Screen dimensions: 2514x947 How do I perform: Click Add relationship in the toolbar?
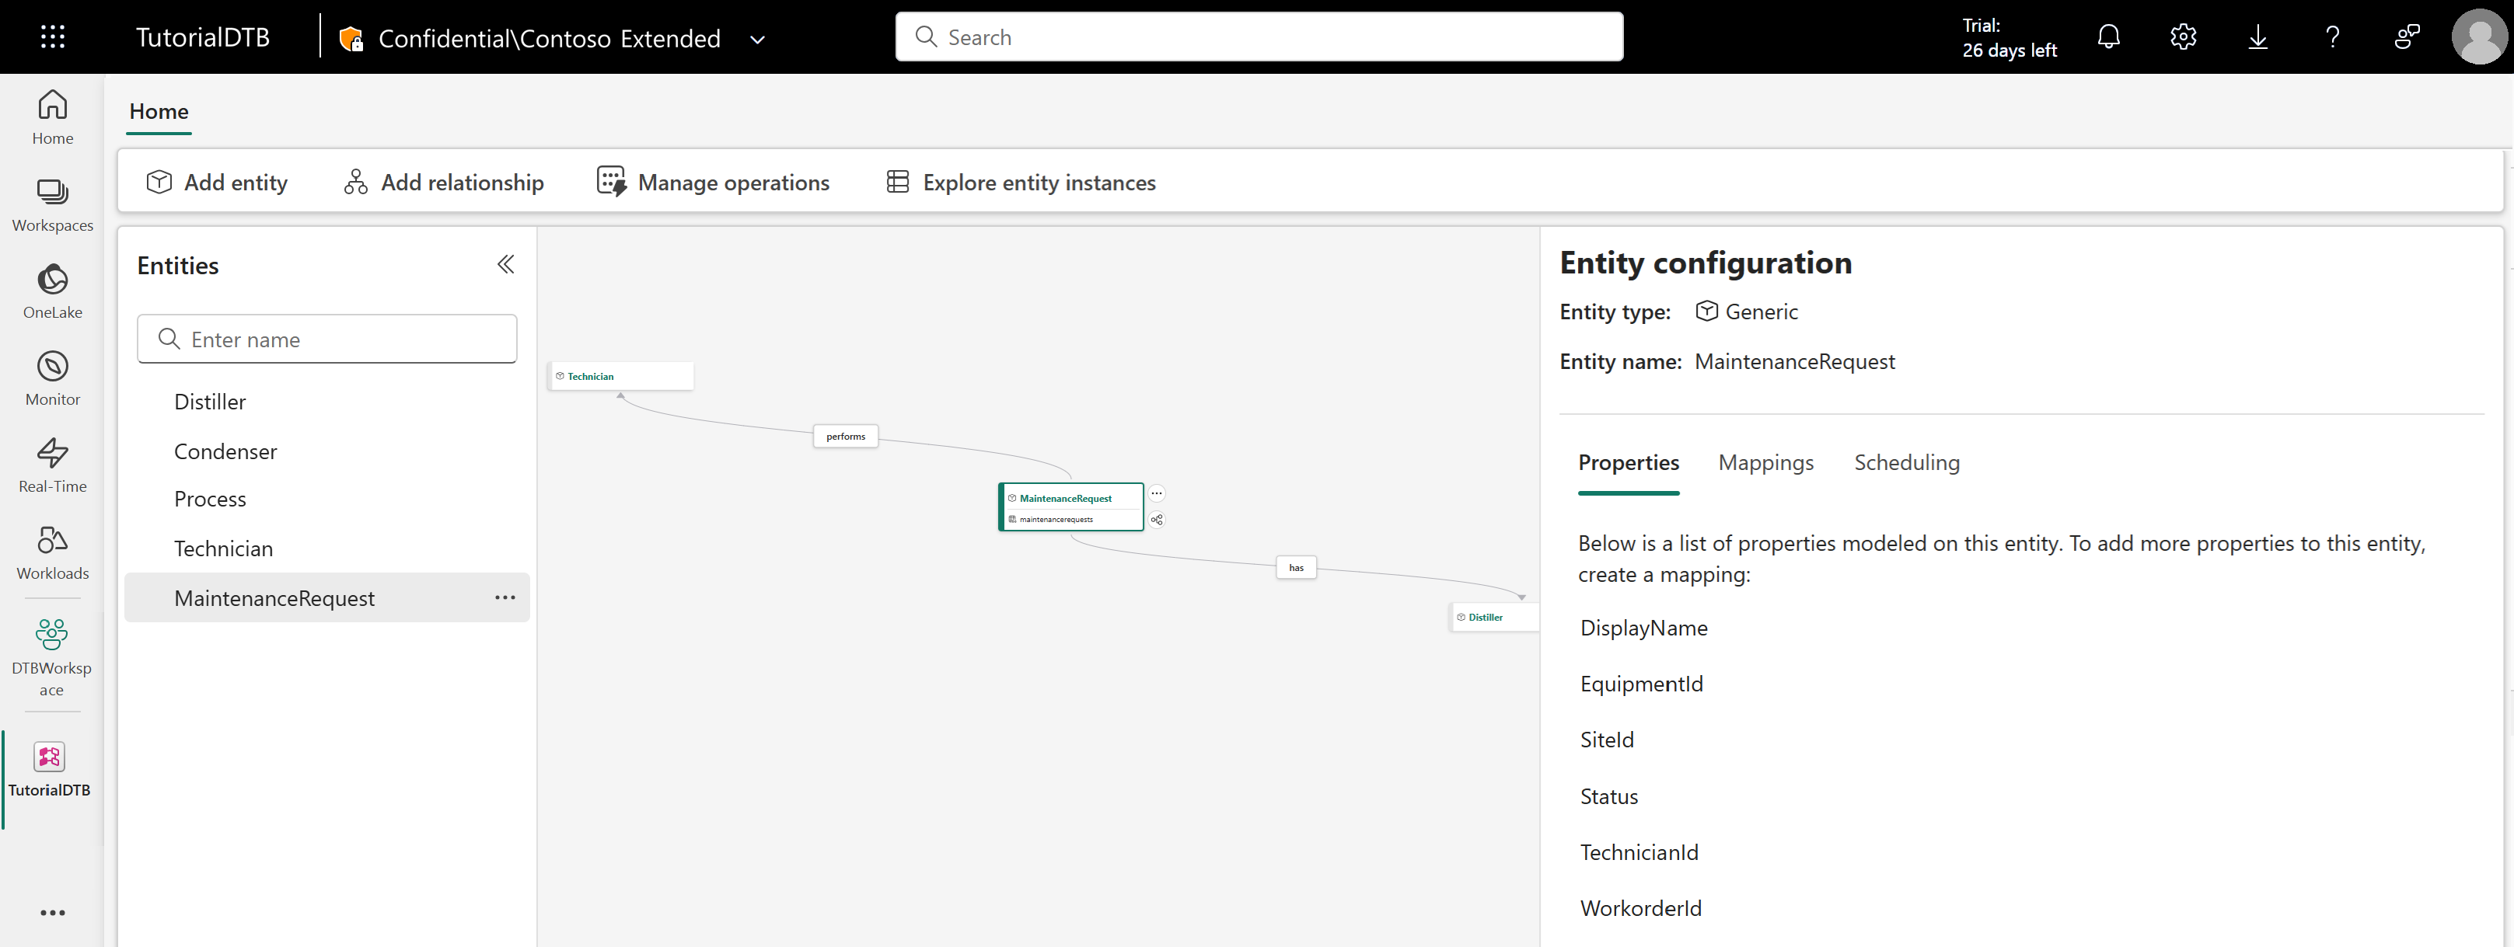tap(443, 183)
